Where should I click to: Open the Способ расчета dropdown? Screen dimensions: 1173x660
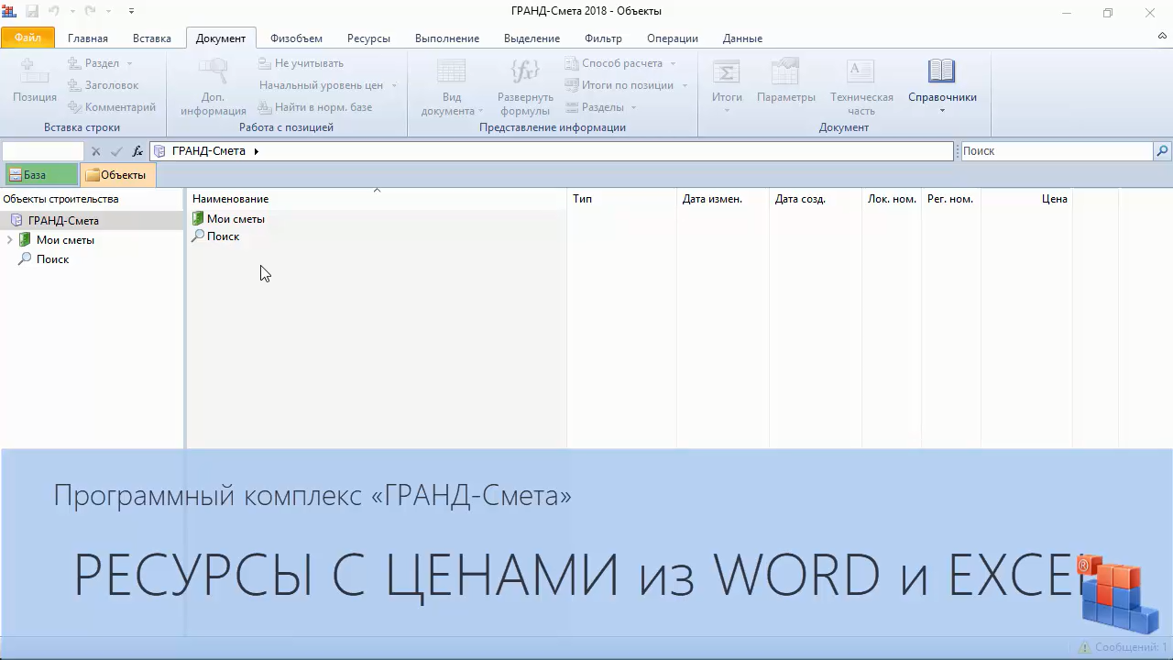tap(673, 63)
